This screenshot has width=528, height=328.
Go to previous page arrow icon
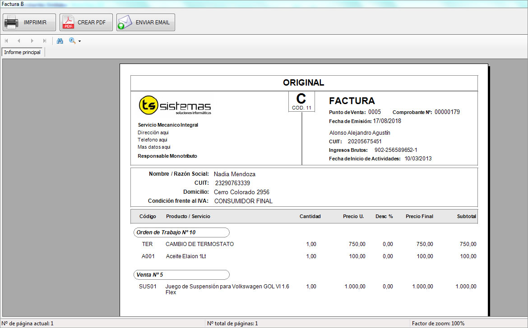tap(19, 41)
